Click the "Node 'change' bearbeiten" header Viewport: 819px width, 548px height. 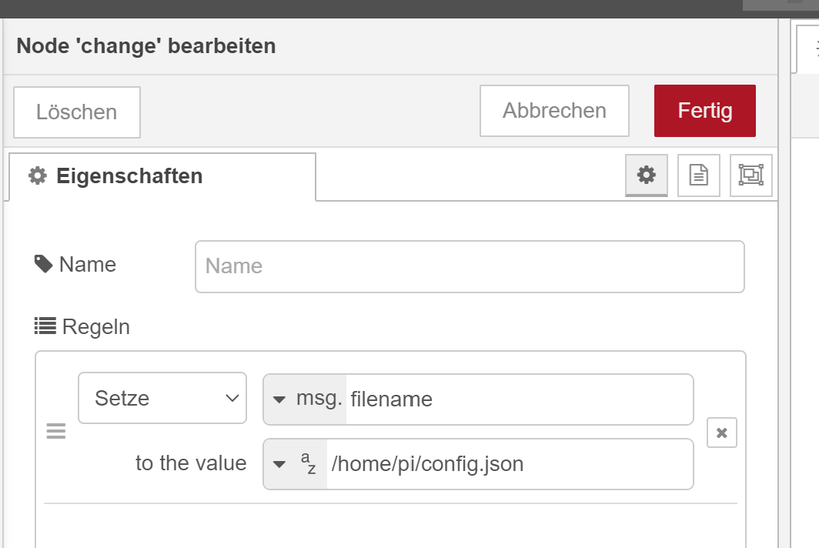[146, 46]
